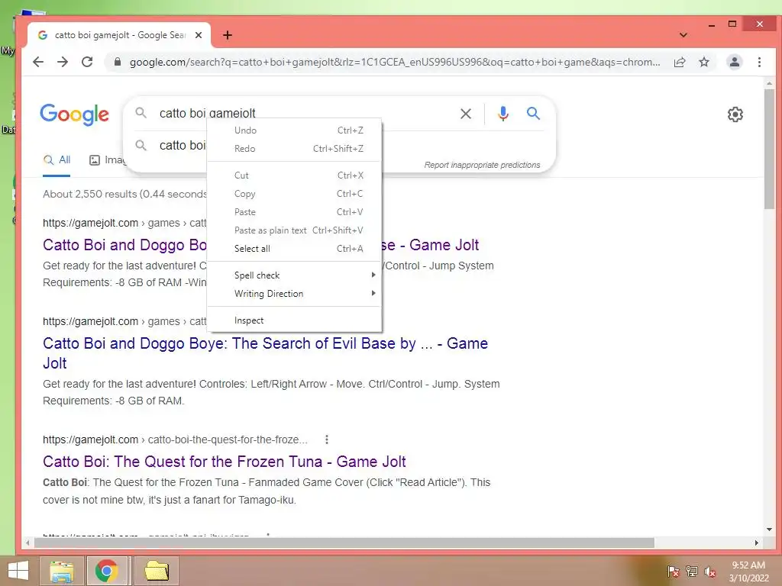The height and width of the screenshot is (586, 782).
Task: Open Catto Boi Quest for Frozen Tuna link
Action: pyautogui.click(x=225, y=462)
